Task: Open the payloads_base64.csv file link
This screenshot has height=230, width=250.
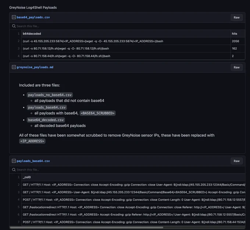Action: click(33, 161)
